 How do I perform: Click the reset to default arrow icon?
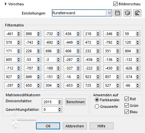137,13
